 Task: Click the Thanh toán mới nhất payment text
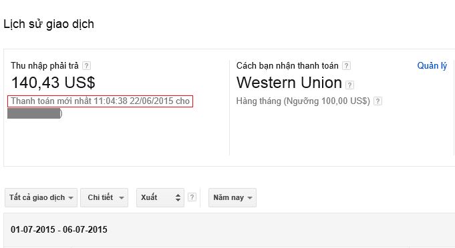click(100, 101)
